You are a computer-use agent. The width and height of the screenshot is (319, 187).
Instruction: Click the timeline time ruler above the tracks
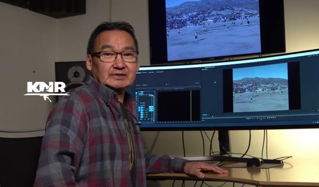click(176, 88)
